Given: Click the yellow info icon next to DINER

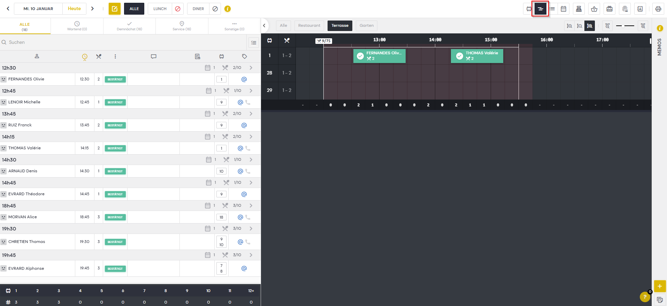Looking at the screenshot, I should pos(228,9).
